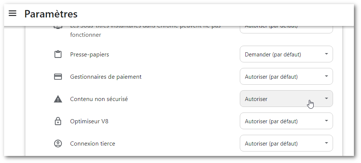Select the Connexion tierce label
Image resolution: width=361 pixels, height=163 pixels.
click(92, 144)
